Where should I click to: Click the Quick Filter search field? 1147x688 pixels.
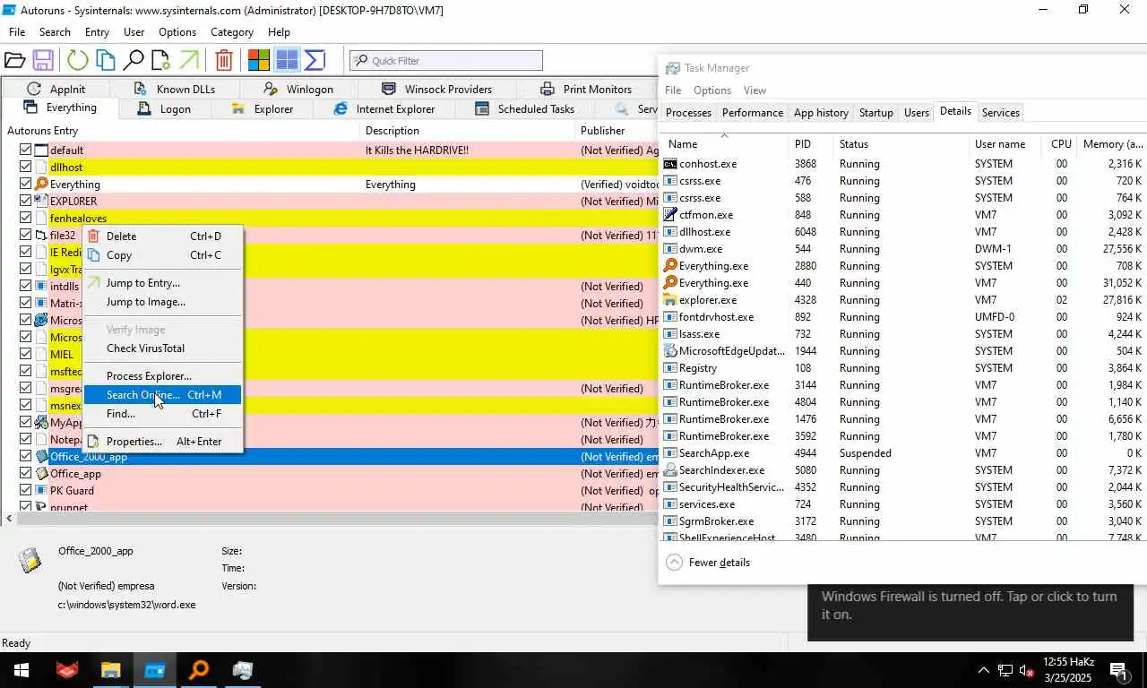446,61
